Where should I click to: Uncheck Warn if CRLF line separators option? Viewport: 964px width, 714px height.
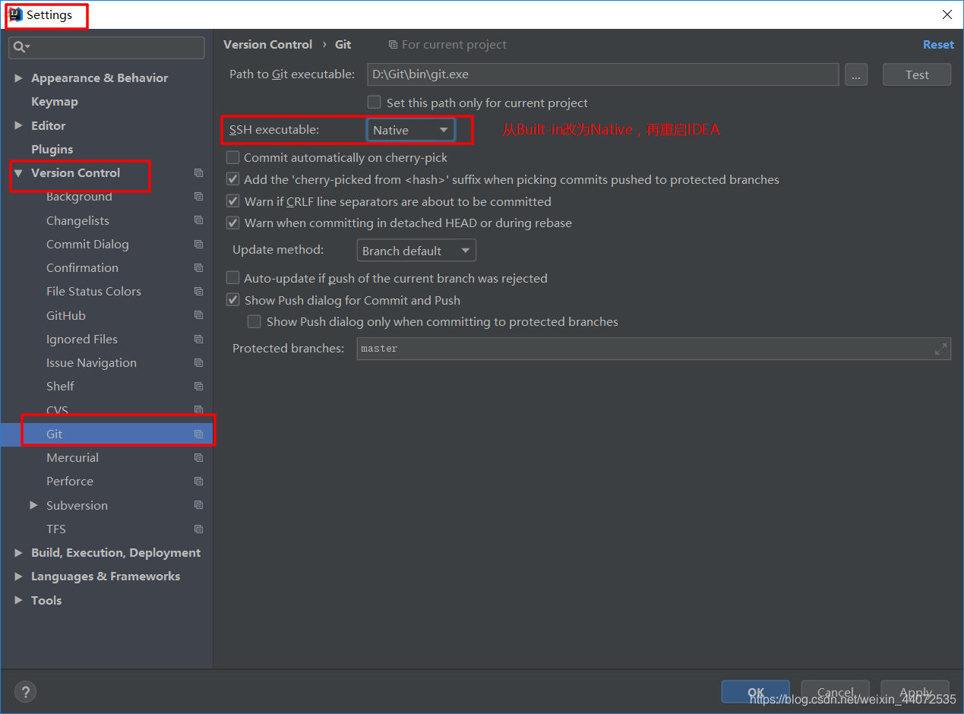[x=232, y=201]
